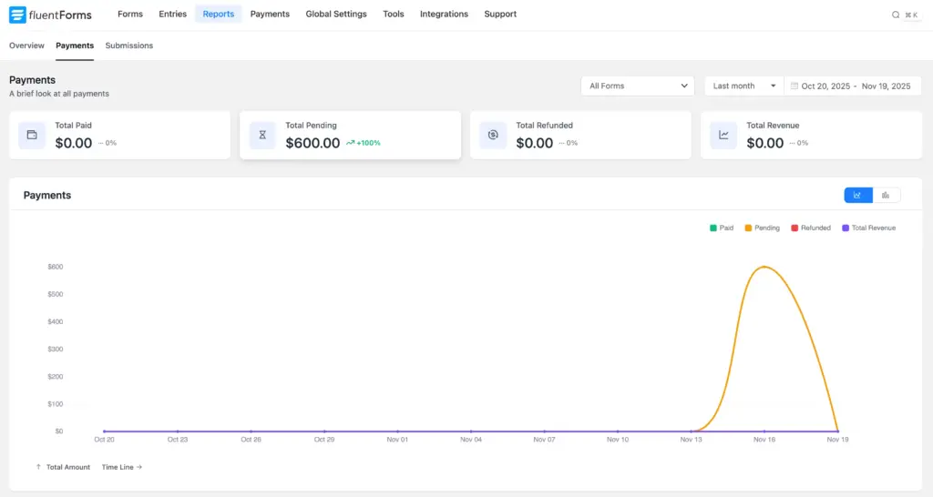Click the Total Pending hourglass icon
The width and height of the screenshot is (933, 497).
click(x=262, y=135)
